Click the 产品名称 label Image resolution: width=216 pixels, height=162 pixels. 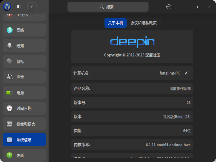[x=82, y=89]
